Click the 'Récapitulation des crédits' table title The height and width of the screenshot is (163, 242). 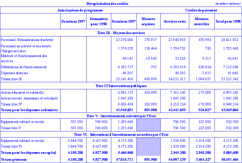[107, 4]
